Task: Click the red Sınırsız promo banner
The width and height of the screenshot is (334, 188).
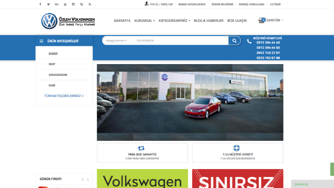Action: [238, 179]
